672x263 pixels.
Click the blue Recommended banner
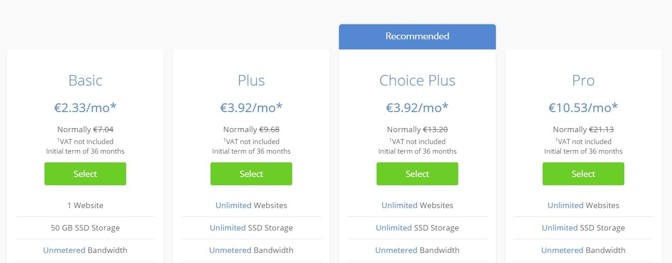point(417,37)
